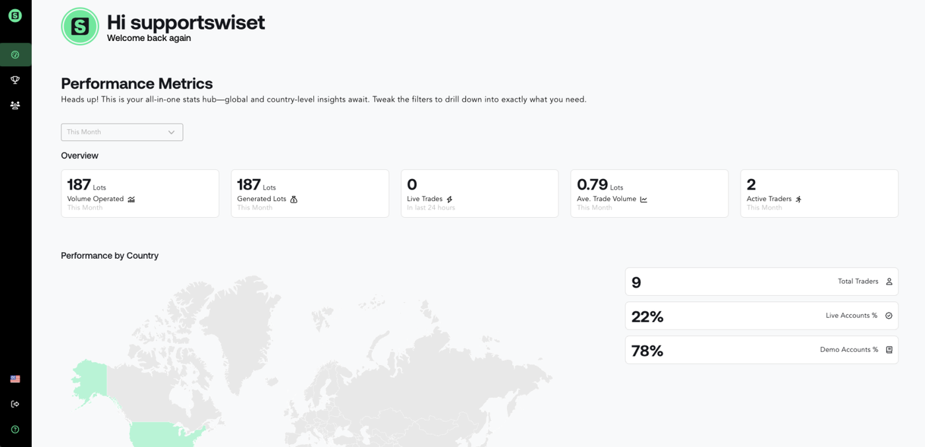Open the help question mark icon
This screenshot has height=447, width=925.
15,429
